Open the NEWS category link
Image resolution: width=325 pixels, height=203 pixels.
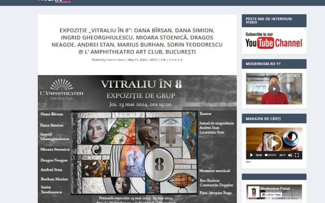154,60
